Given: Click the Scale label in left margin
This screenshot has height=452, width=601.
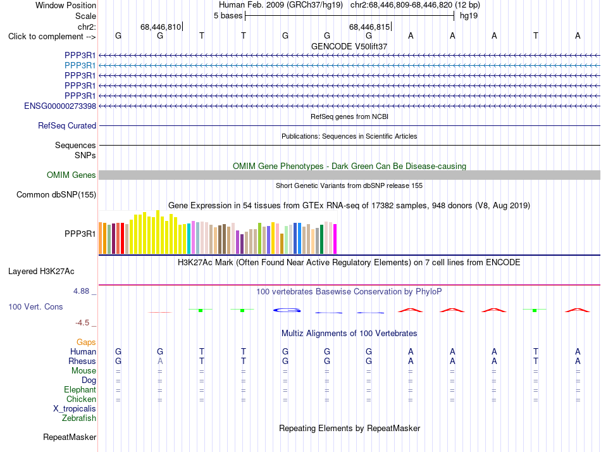Looking at the screenshot, I should coord(85,16).
